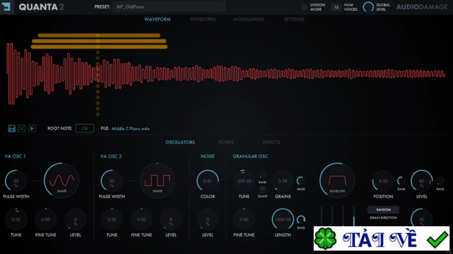This screenshot has width=453, height=254.
Task: Toggle the granular tune QUANT keyboard button
Action: (x=262, y=190)
